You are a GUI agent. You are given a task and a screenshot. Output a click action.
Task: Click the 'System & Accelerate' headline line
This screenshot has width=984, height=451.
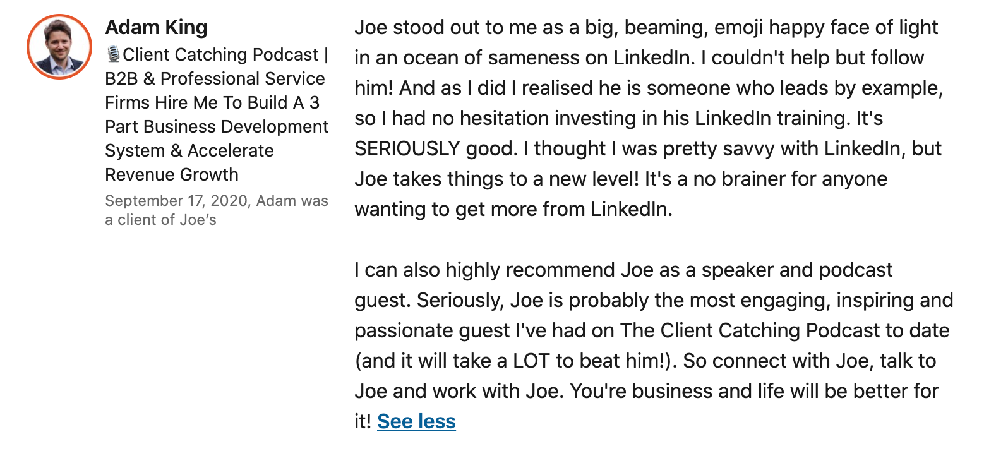189,151
